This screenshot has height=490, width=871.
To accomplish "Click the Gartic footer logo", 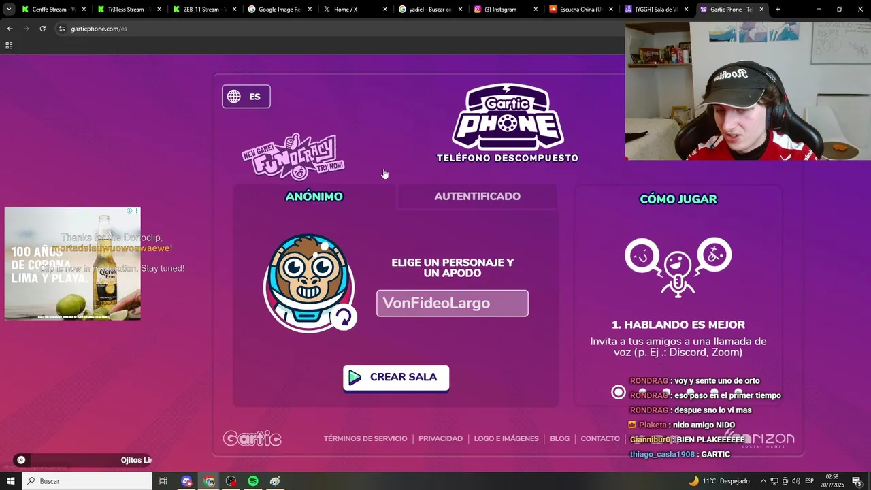I will click(252, 439).
